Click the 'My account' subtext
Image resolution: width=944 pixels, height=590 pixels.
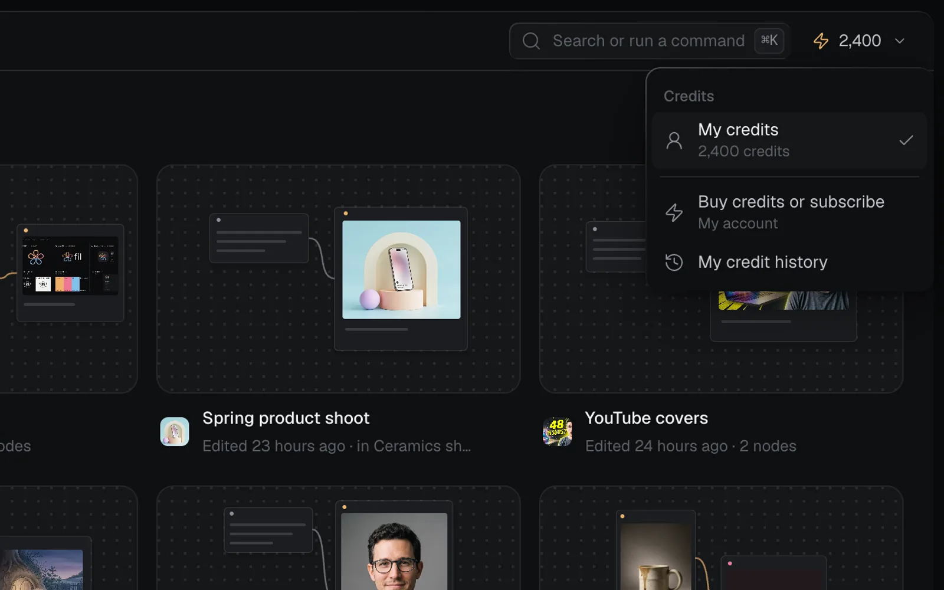click(737, 224)
